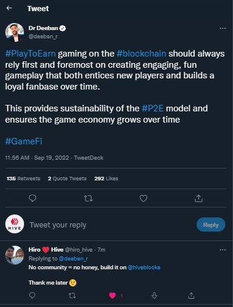Open more options on Hiro's reply
This screenshot has height=307, width=233.
pos(222,250)
